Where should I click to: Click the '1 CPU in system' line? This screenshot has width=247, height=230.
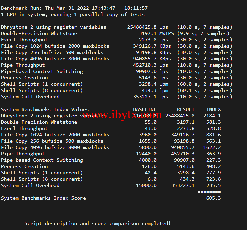click(x=73, y=14)
